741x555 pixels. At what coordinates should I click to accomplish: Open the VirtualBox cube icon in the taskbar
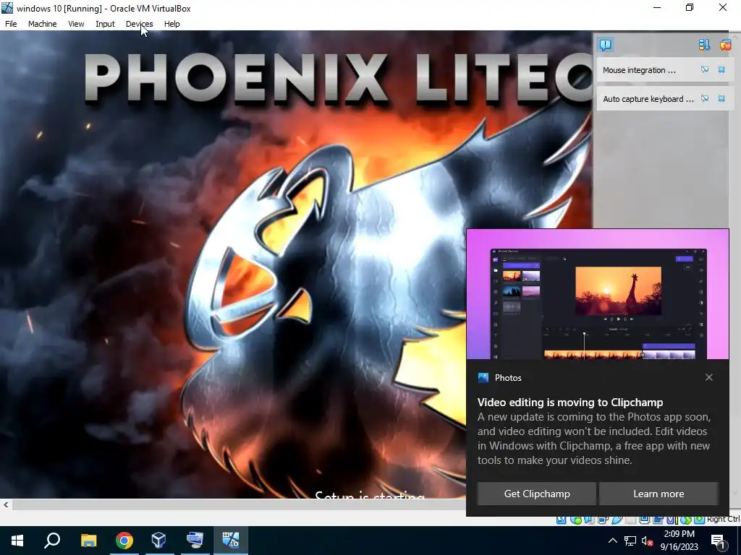(159, 541)
